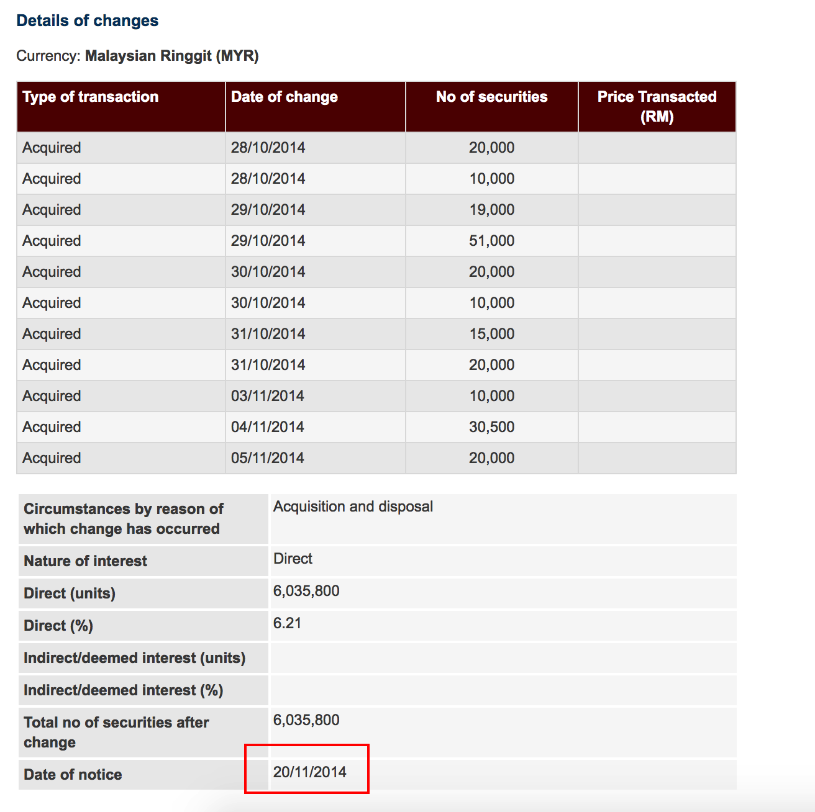Click the date 04/11/2014 cell
Image resolution: width=815 pixels, height=812 pixels.
(x=268, y=427)
